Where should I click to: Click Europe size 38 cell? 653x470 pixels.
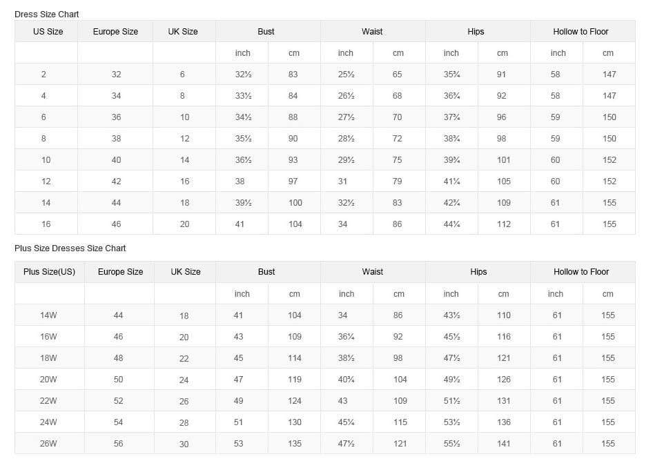coord(116,139)
